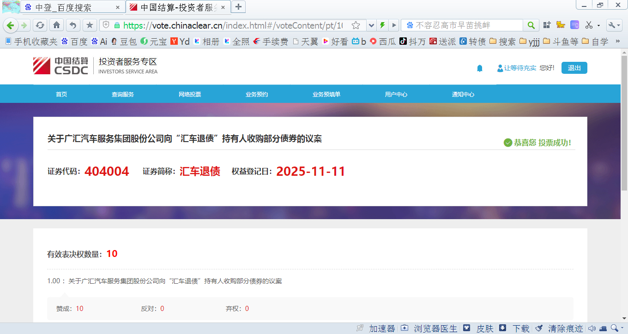The image size is (628, 334).
Task: Go to the browser home page icon
Action: click(x=56, y=25)
